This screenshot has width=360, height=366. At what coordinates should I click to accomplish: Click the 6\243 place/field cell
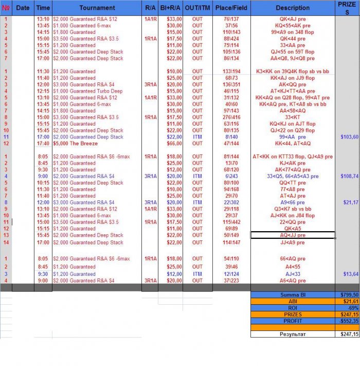pyautogui.click(x=231, y=176)
